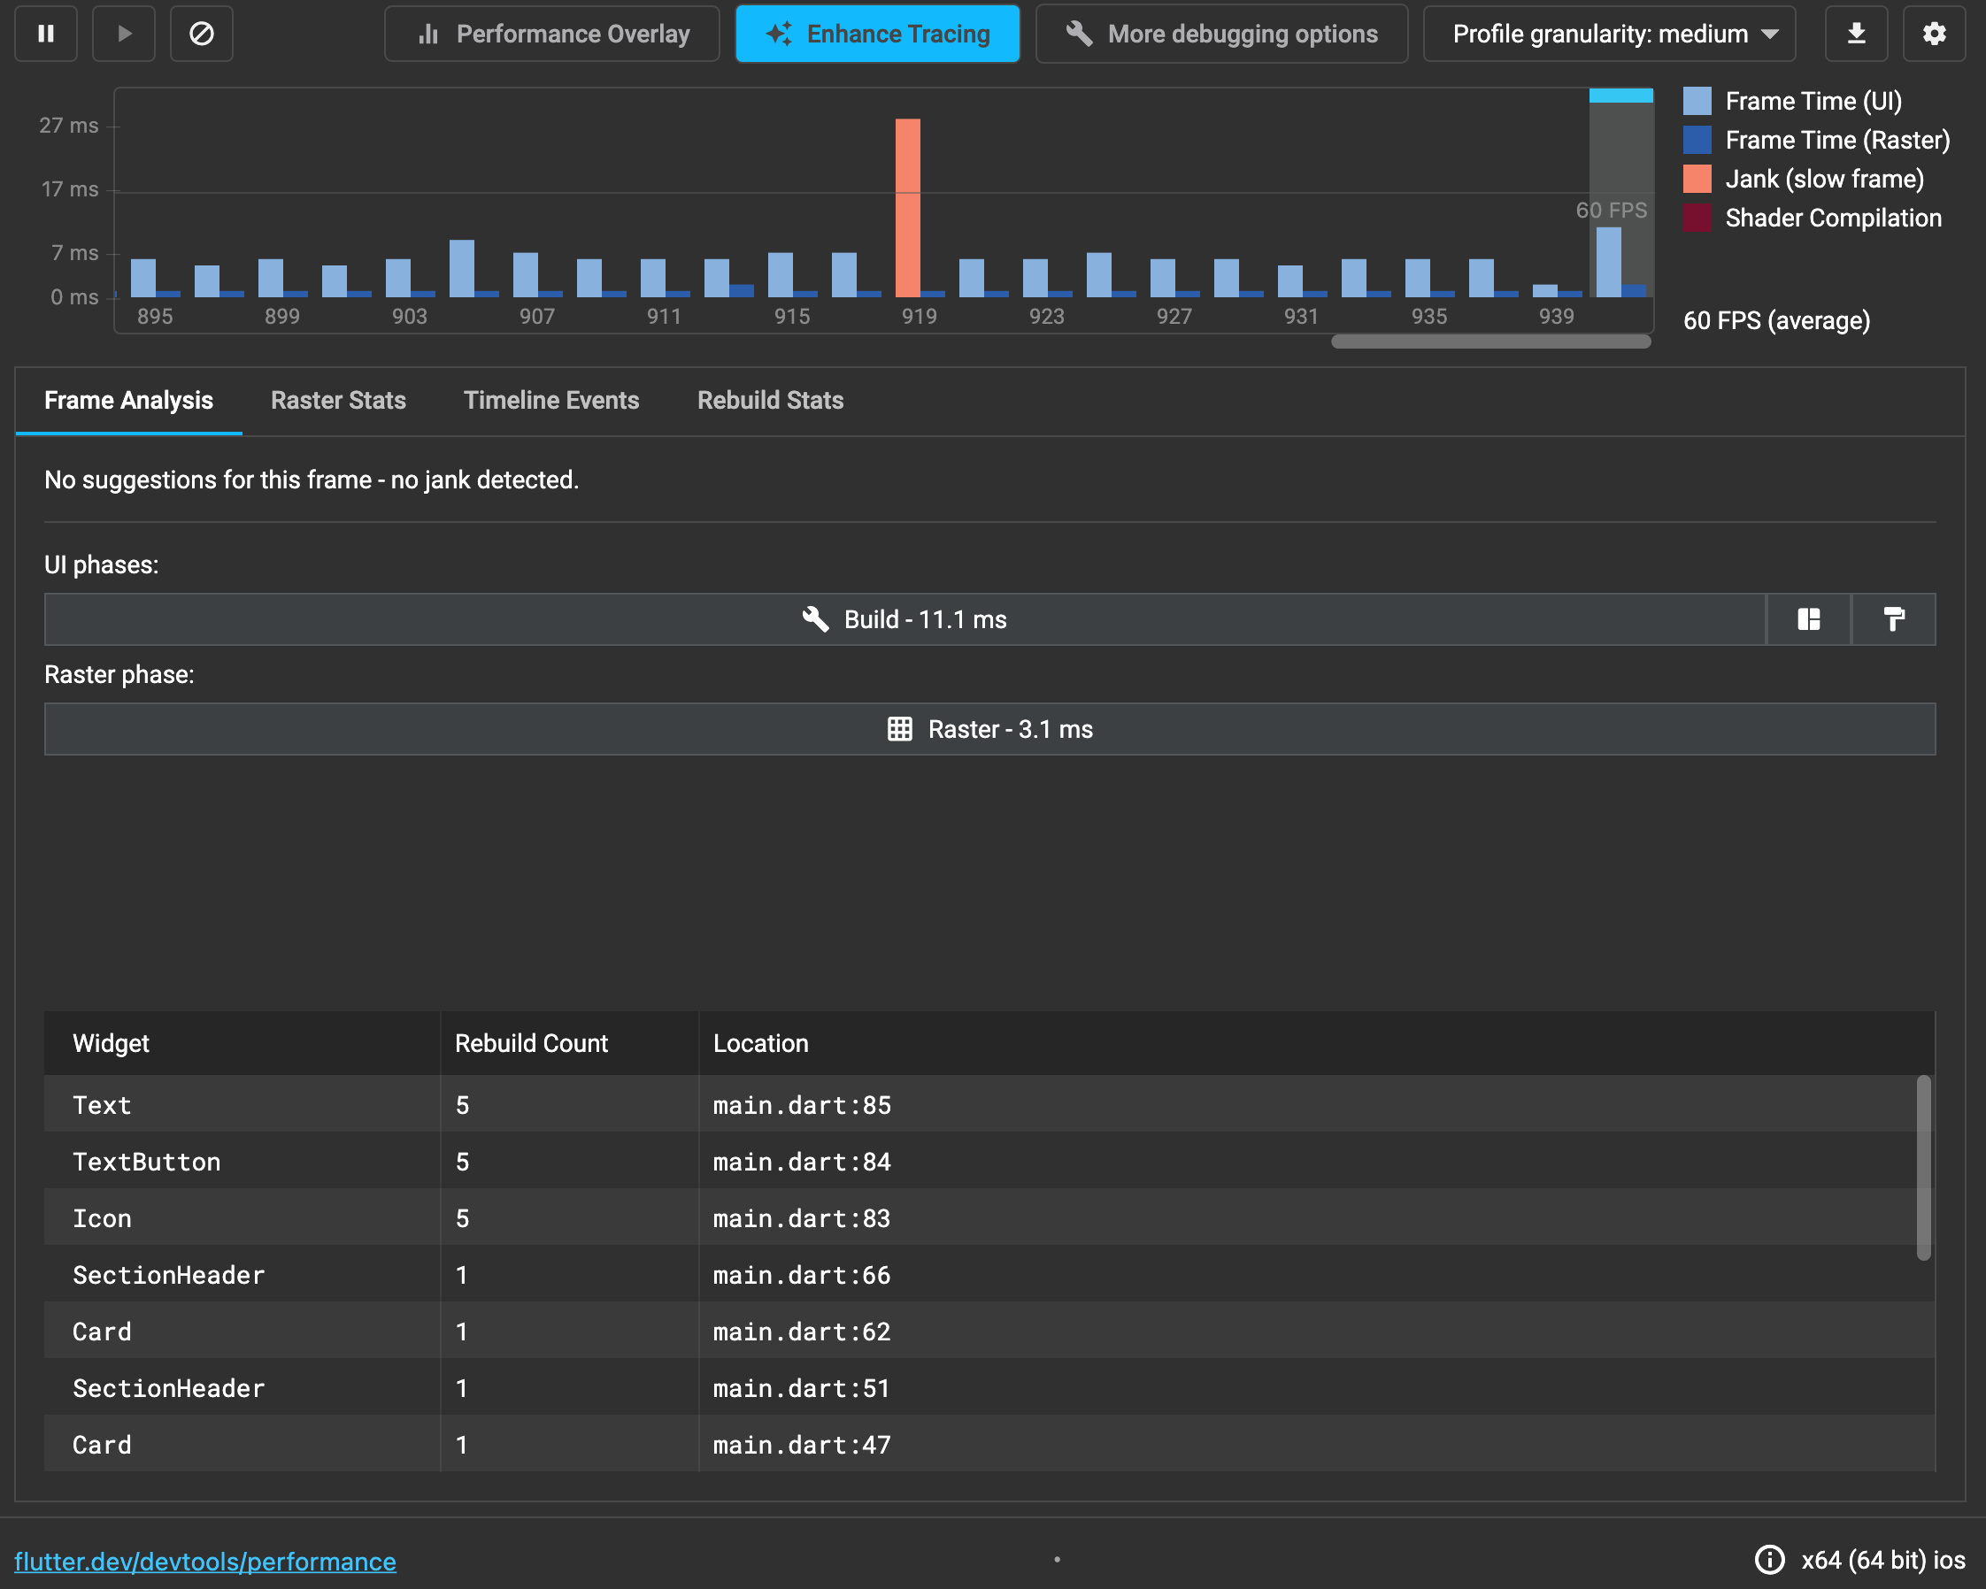Viewport: 1986px width, 1589px height.
Task: Expand Profile granularity dropdown
Action: pos(1608,35)
